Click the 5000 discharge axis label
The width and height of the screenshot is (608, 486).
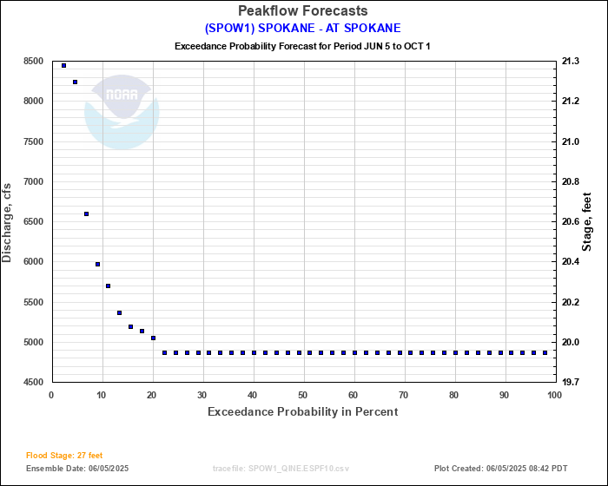point(33,342)
